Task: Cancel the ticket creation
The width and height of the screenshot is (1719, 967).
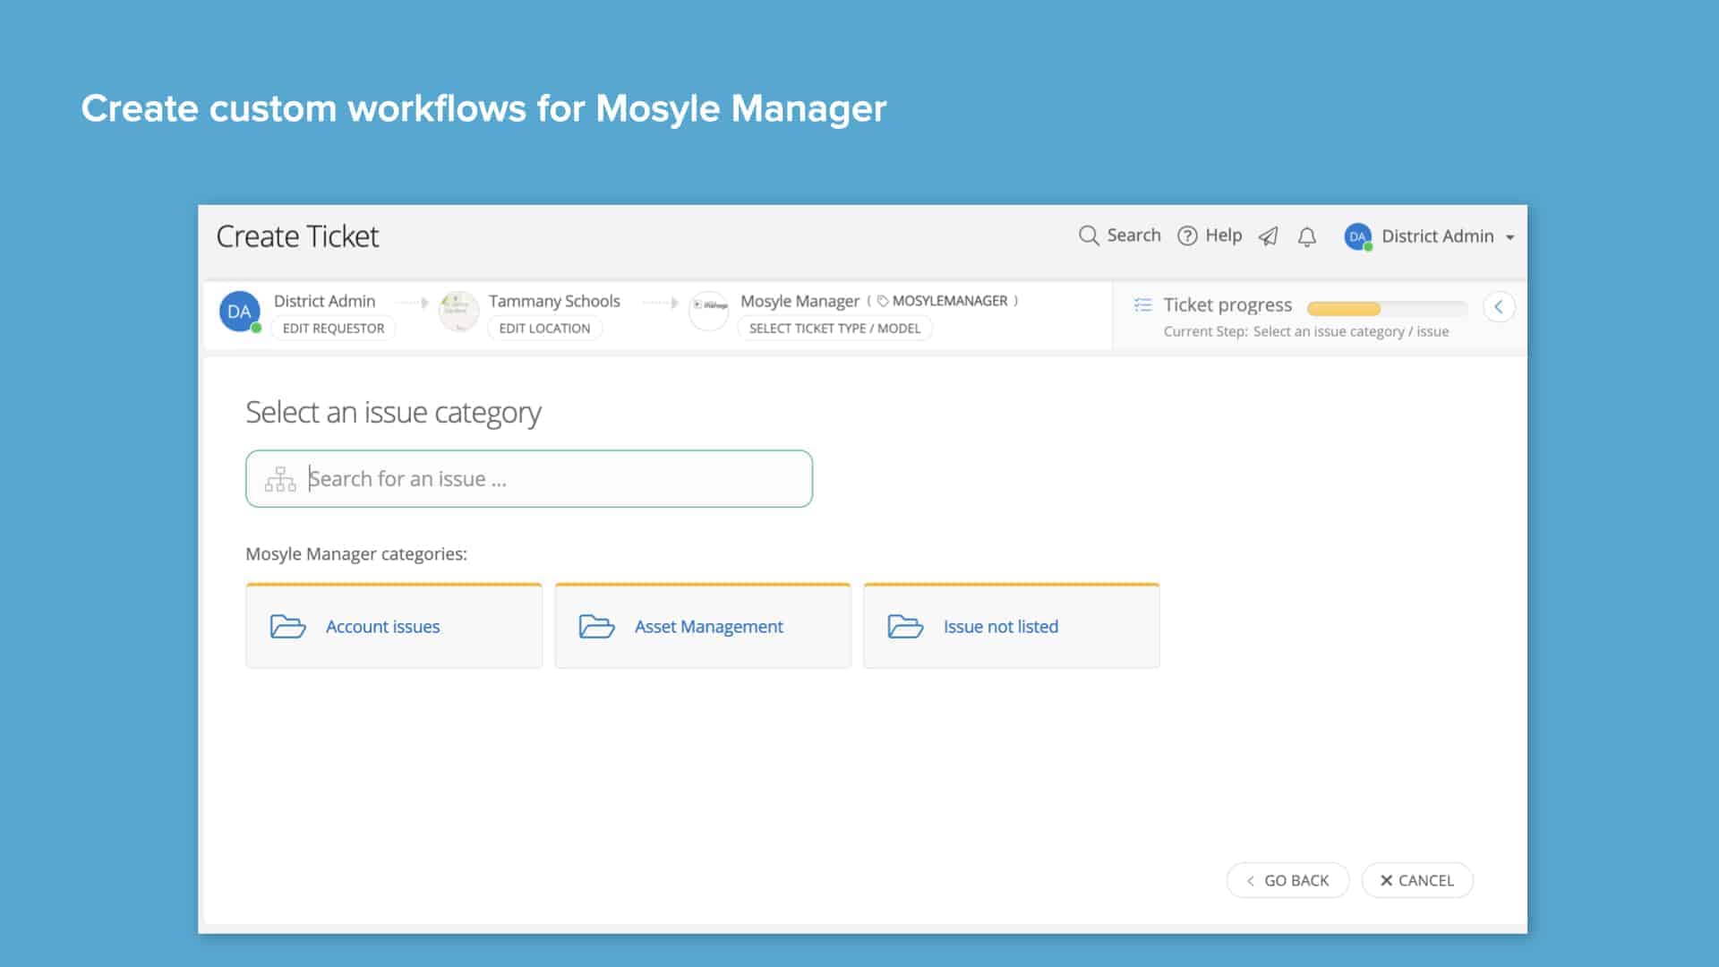Action: click(x=1417, y=880)
